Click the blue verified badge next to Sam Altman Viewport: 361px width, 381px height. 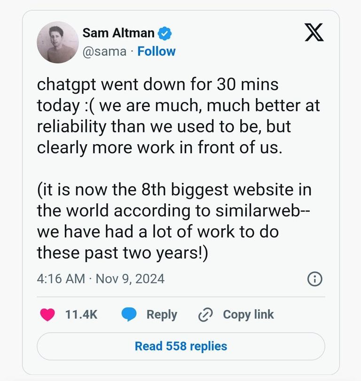pos(164,33)
